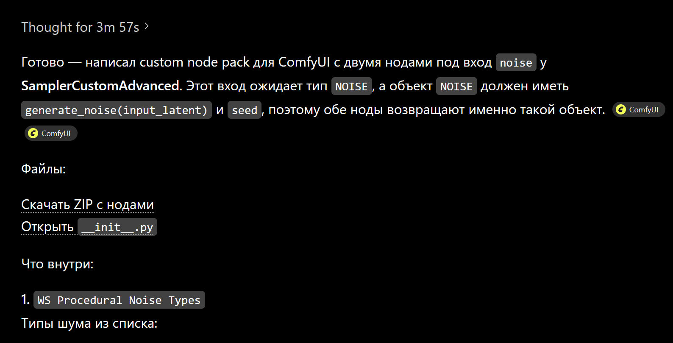Click the chevron arrow beside the thought duration
This screenshot has height=343, width=673.
(147, 26)
